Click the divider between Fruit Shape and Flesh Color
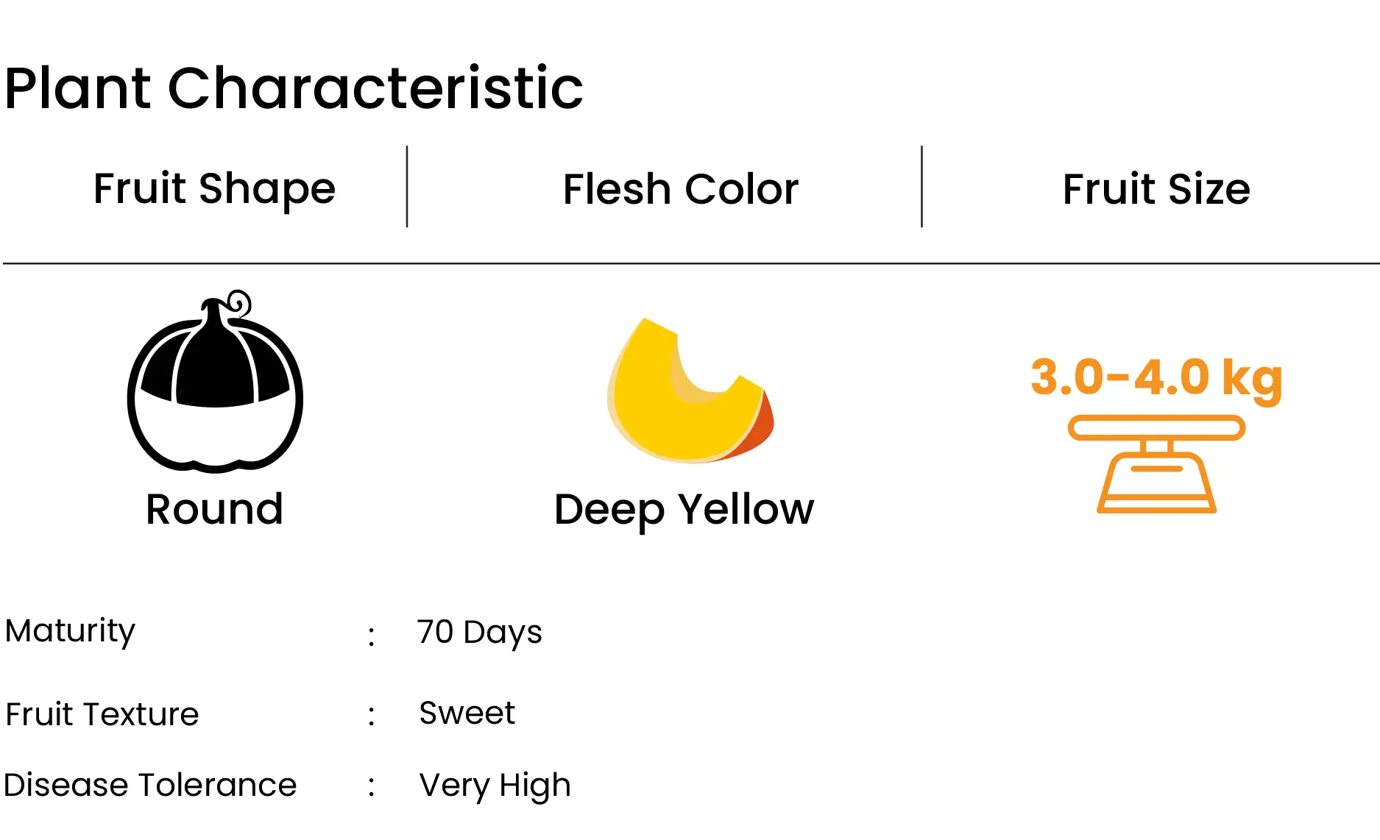This screenshot has width=1380, height=840. point(407,187)
